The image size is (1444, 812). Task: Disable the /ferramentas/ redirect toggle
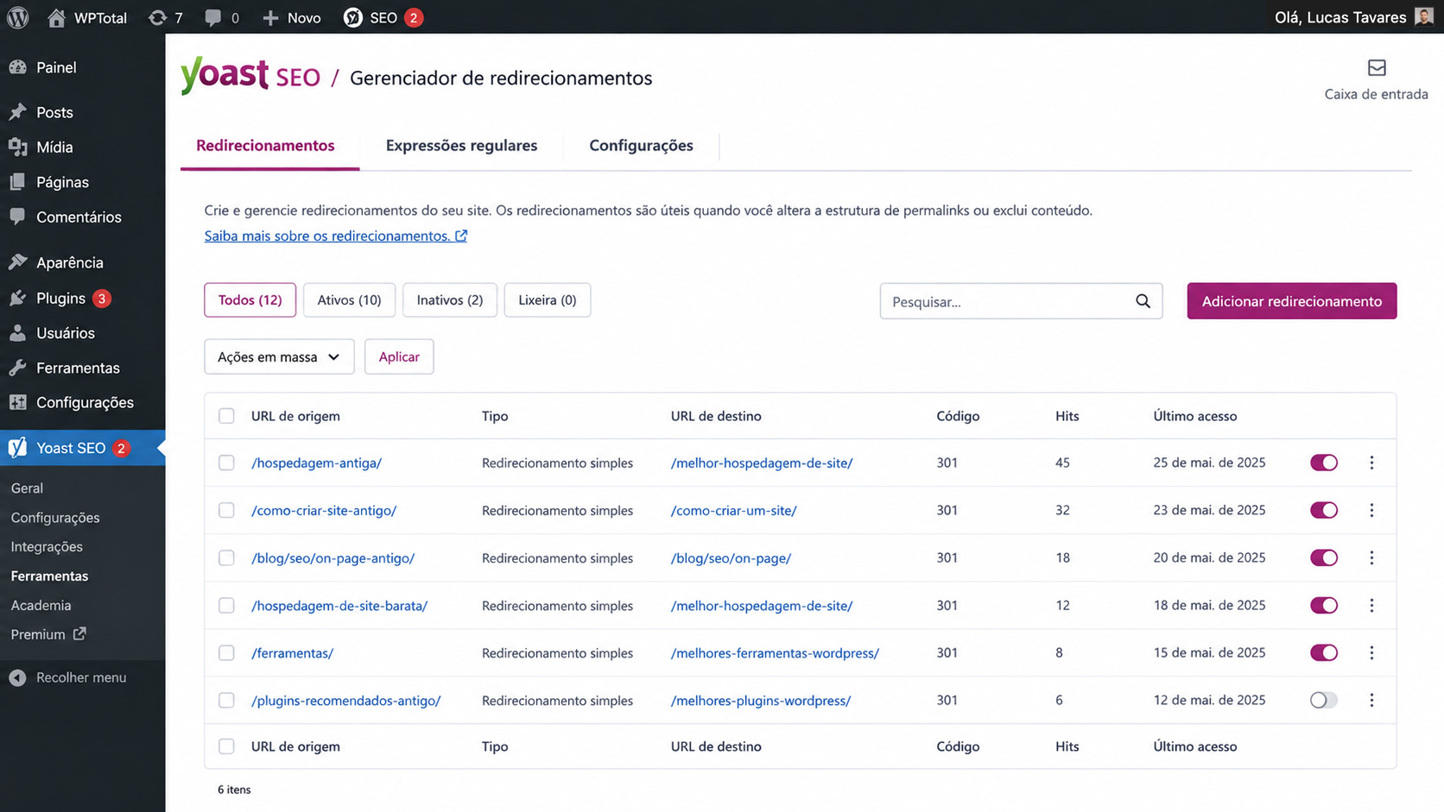[1324, 652]
